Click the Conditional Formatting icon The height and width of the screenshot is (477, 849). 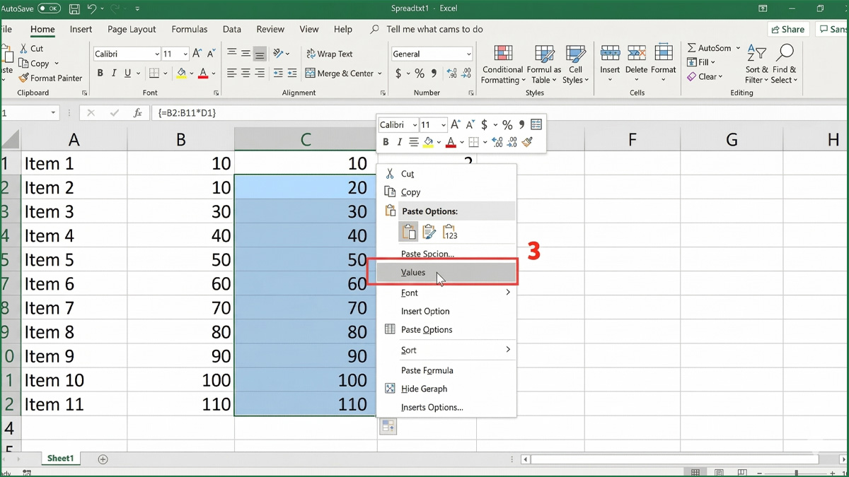coord(503,54)
